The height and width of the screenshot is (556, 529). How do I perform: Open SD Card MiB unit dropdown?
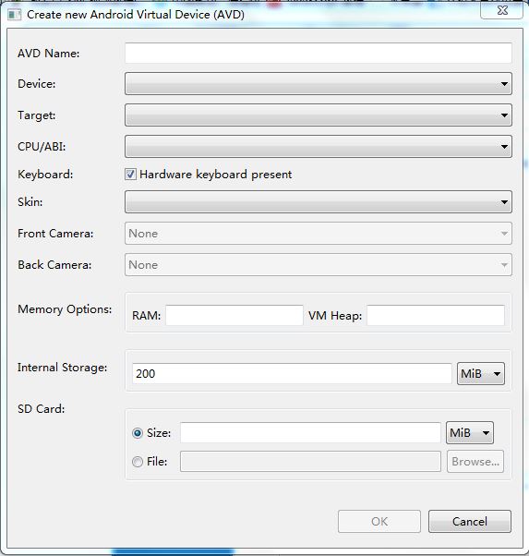point(469,432)
